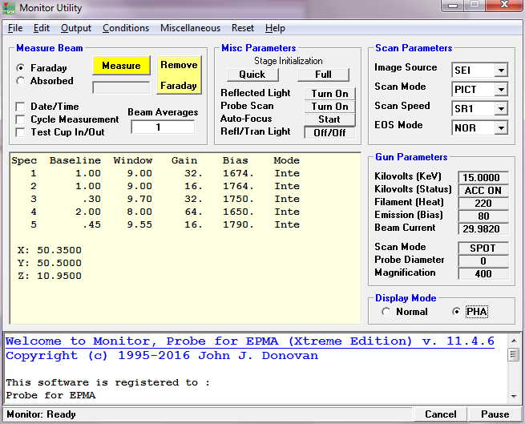Click the Quick stage initialization button
Screen dimensions: 525x424
252,75
